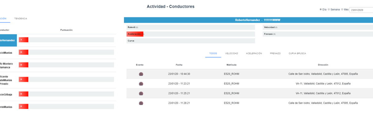373x116 pixels.
Task: Open the TODOS events tab
Action: 213,53
